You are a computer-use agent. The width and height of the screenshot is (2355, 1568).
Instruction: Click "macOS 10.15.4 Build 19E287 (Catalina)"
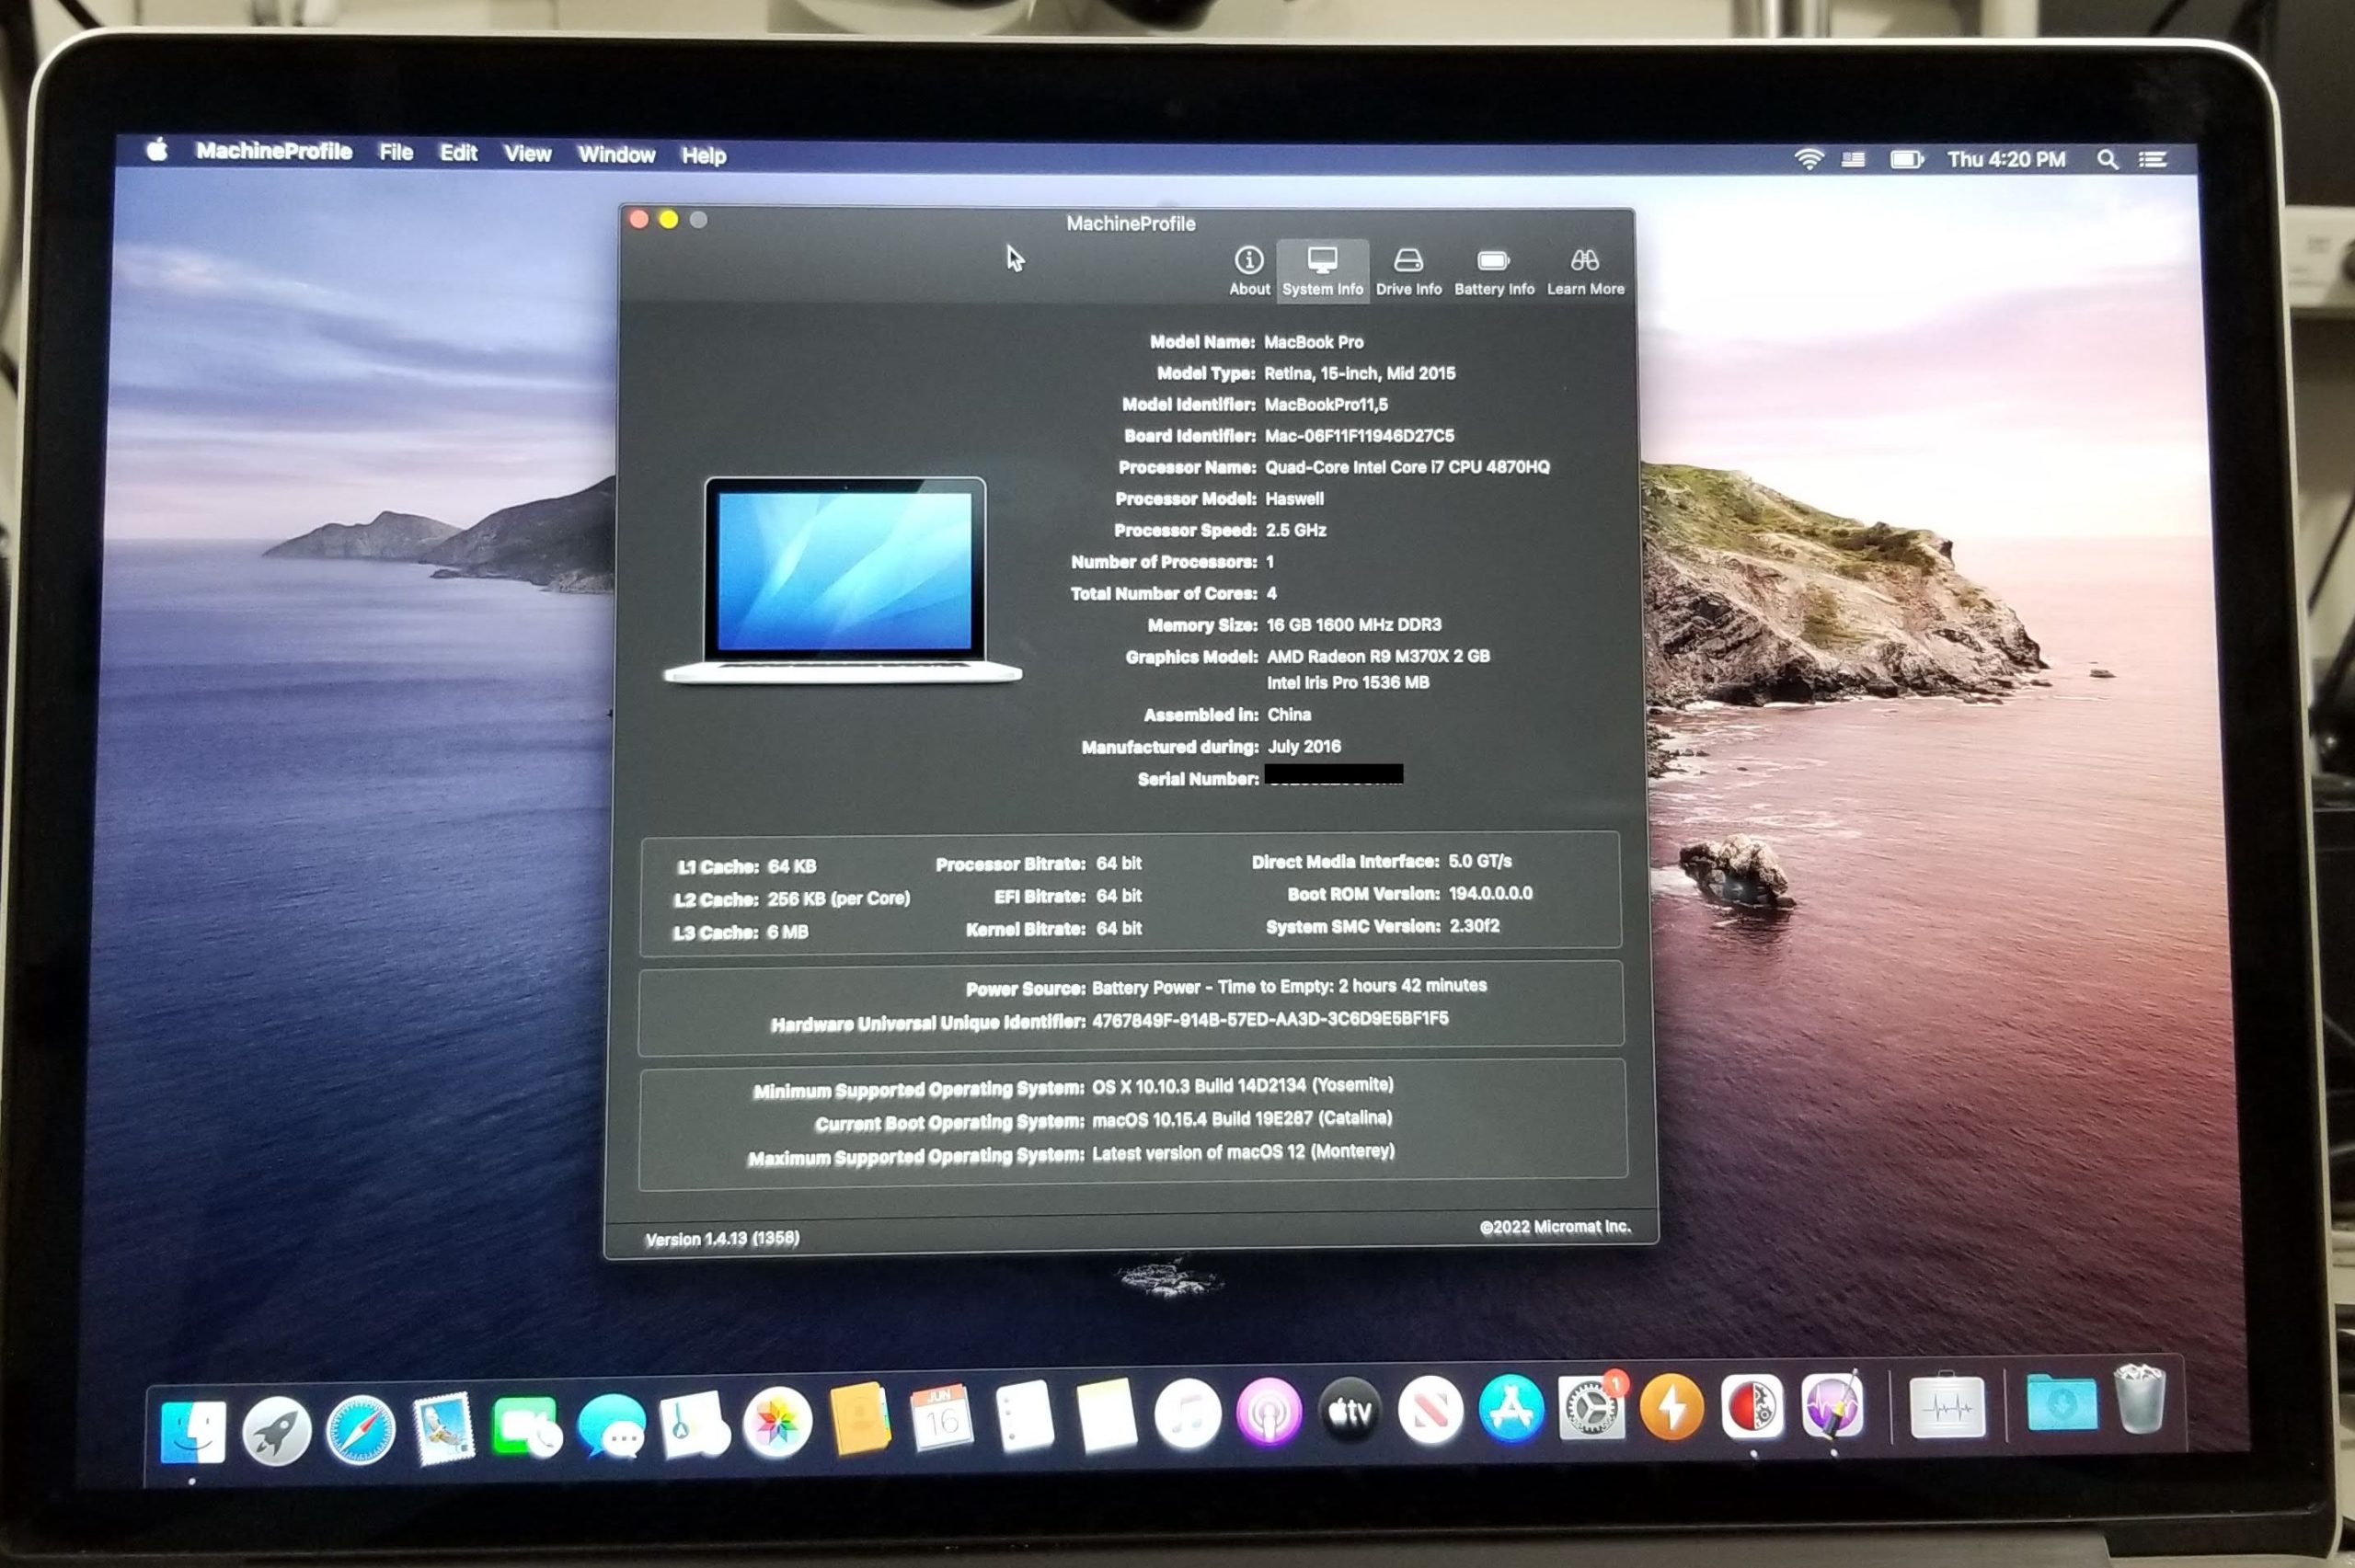coord(1242,1118)
